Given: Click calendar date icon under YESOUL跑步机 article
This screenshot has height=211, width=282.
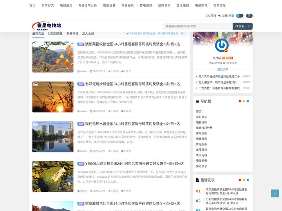Looking at the screenshot, I should point(91,191).
